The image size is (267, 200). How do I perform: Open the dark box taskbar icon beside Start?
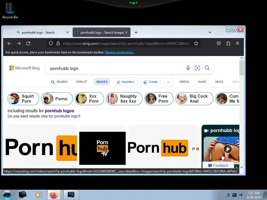pos(22,195)
